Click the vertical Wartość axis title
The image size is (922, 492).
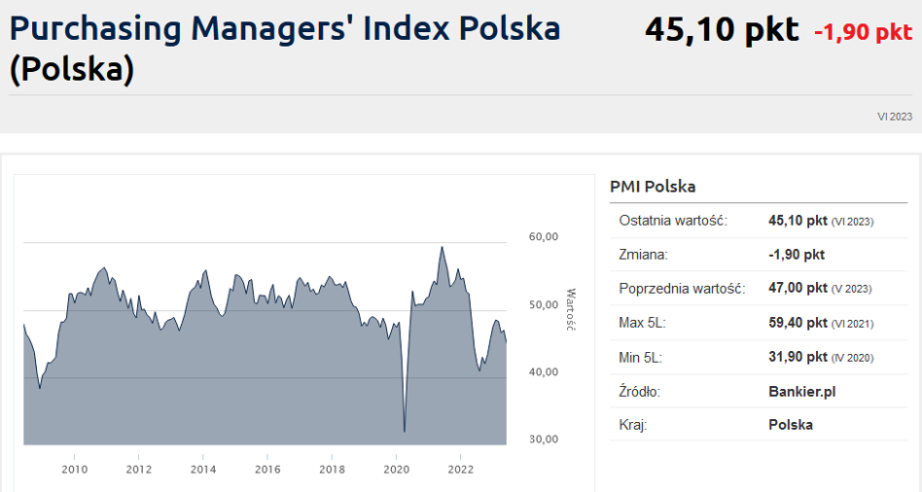click(x=571, y=309)
